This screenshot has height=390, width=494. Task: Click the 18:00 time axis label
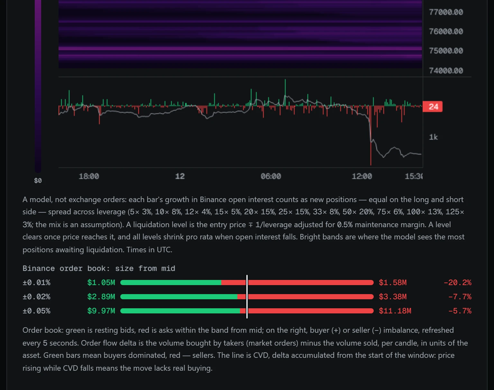coord(89,176)
